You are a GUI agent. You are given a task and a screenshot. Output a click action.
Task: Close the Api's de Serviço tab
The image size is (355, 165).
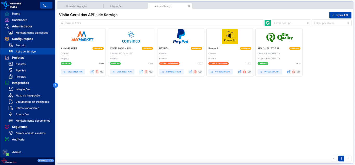pyautogui.click(x=189, y=6)
